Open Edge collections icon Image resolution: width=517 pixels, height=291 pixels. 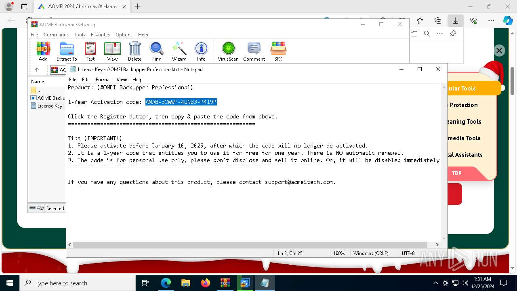pyautogui.click(x=438, y=21)
